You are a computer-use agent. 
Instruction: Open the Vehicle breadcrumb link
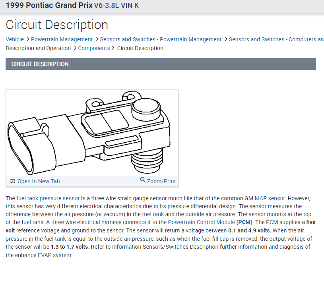pos(15,39)
